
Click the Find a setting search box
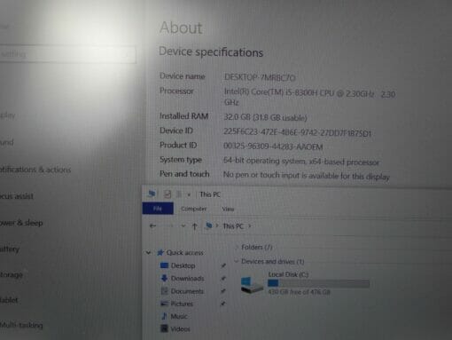(x=67, y=54)
